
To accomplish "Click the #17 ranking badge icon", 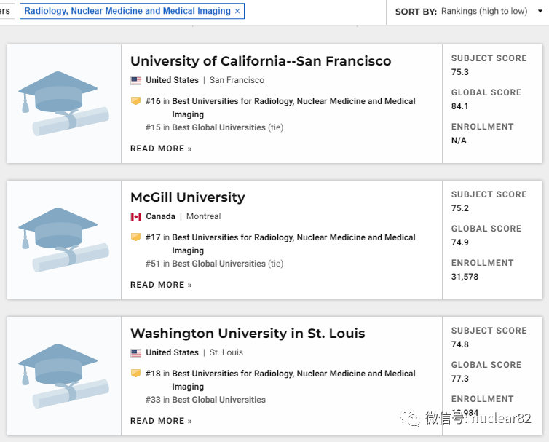I will pos(135,237).
